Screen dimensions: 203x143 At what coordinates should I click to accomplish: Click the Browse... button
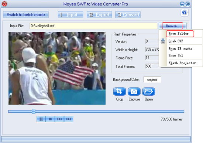tap(173, 26)
